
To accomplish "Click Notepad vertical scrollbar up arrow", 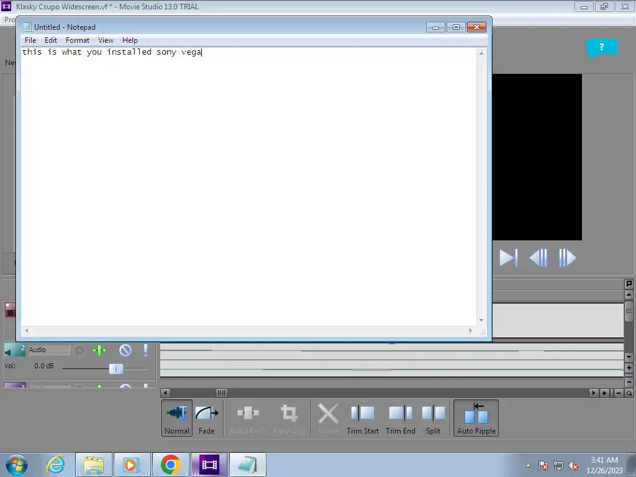I will pos(481,53).
